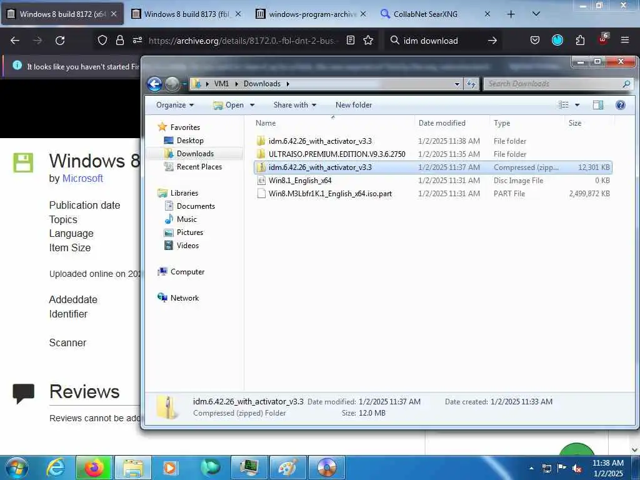Image resolution: width=640 pixels, height=480 pixels.
Task: Click the archive.org URL address field
Action: click(x=244, y=41)
